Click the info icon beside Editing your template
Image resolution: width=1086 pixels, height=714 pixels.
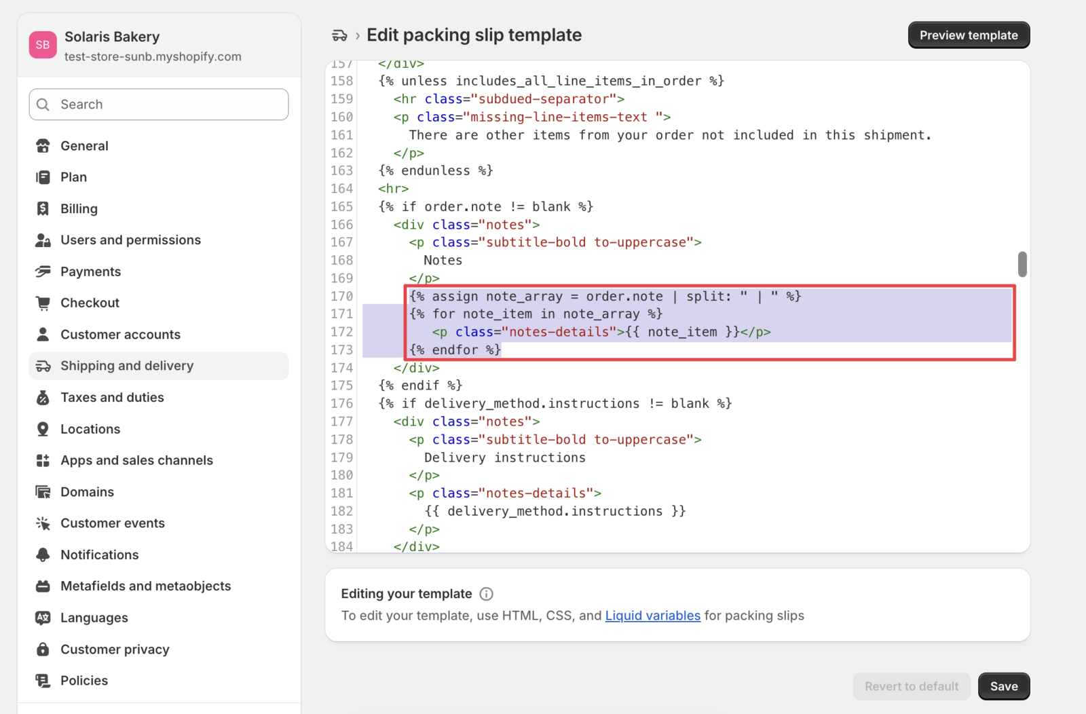tap(486, 594)
